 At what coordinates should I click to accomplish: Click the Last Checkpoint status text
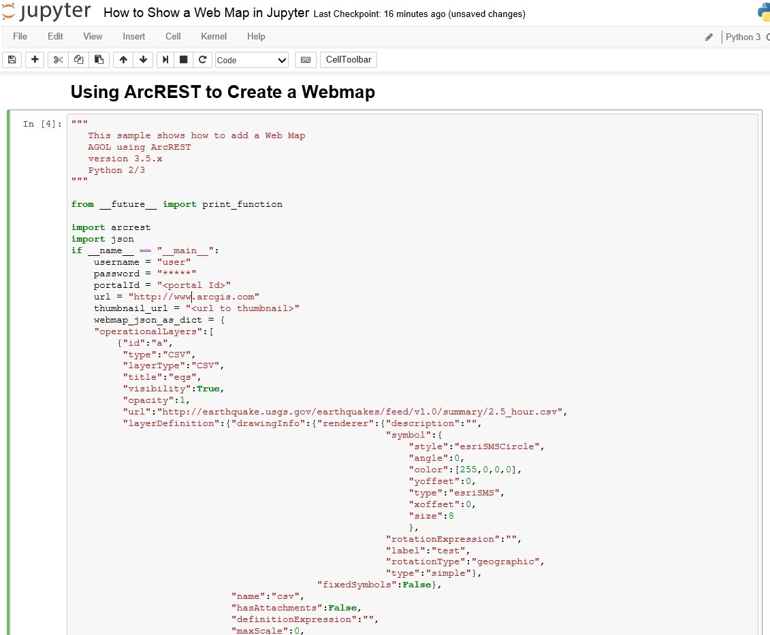(x=419, y=14)
